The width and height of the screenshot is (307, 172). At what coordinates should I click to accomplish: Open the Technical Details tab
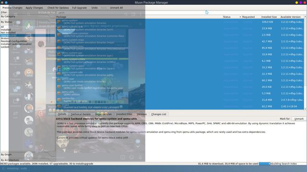81,114
